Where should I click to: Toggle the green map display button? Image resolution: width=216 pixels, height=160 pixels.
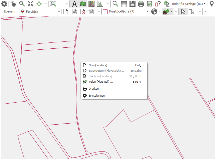[83, 4]
